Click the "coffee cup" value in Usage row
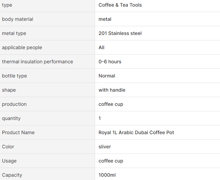Viewport: 220px width, 180px height. 111,161
